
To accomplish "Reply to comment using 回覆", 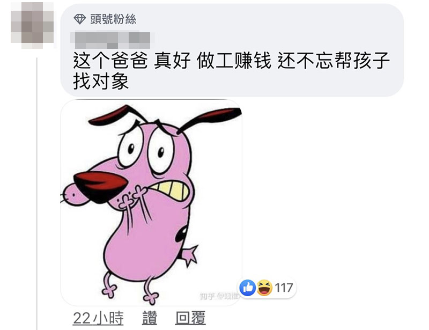I will [x=190, y=318].
